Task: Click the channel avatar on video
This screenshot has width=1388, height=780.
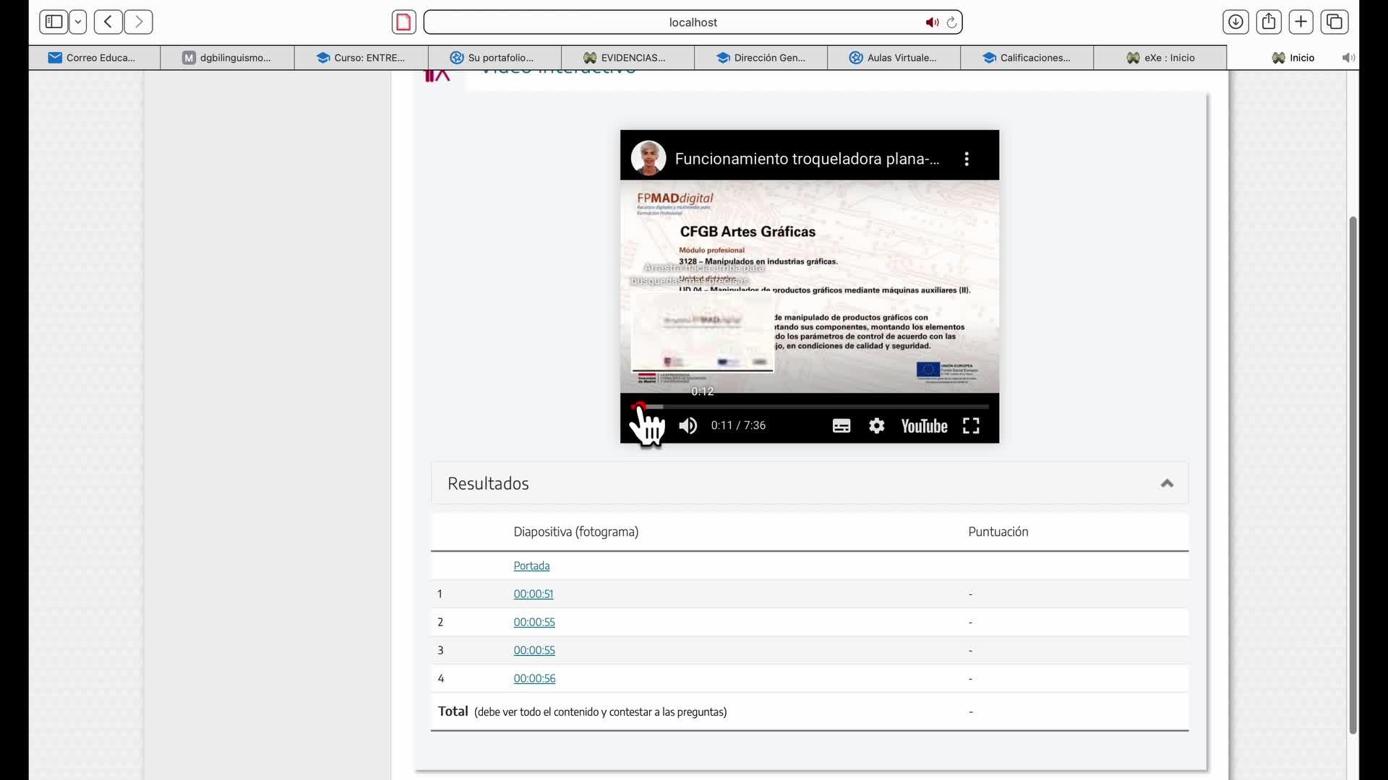Action: 648,158
